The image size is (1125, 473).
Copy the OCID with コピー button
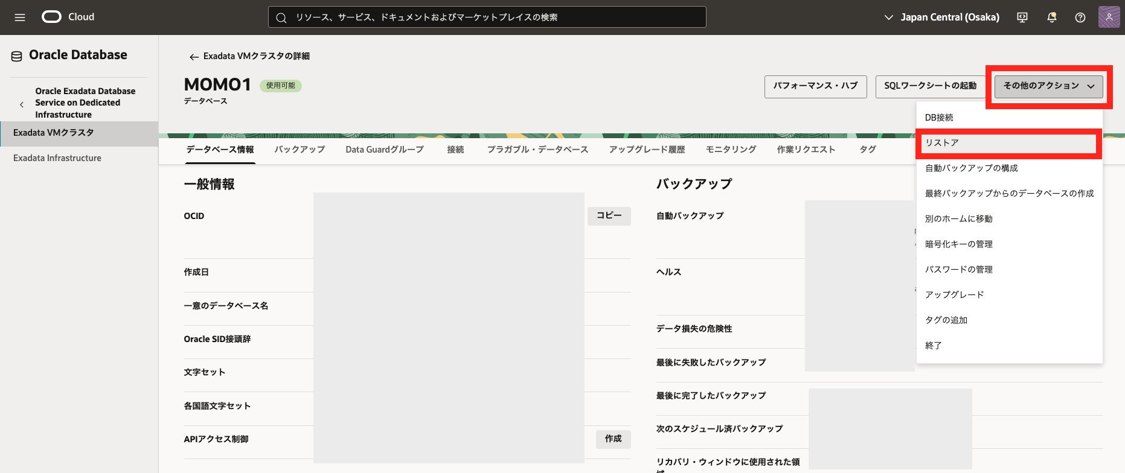tap(609, 216)
